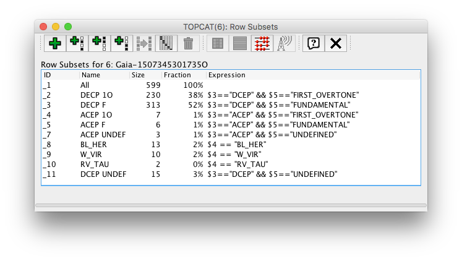Sort by the Size column header
The width and height of the screenshot is (462, 261).
click(145, 75)
